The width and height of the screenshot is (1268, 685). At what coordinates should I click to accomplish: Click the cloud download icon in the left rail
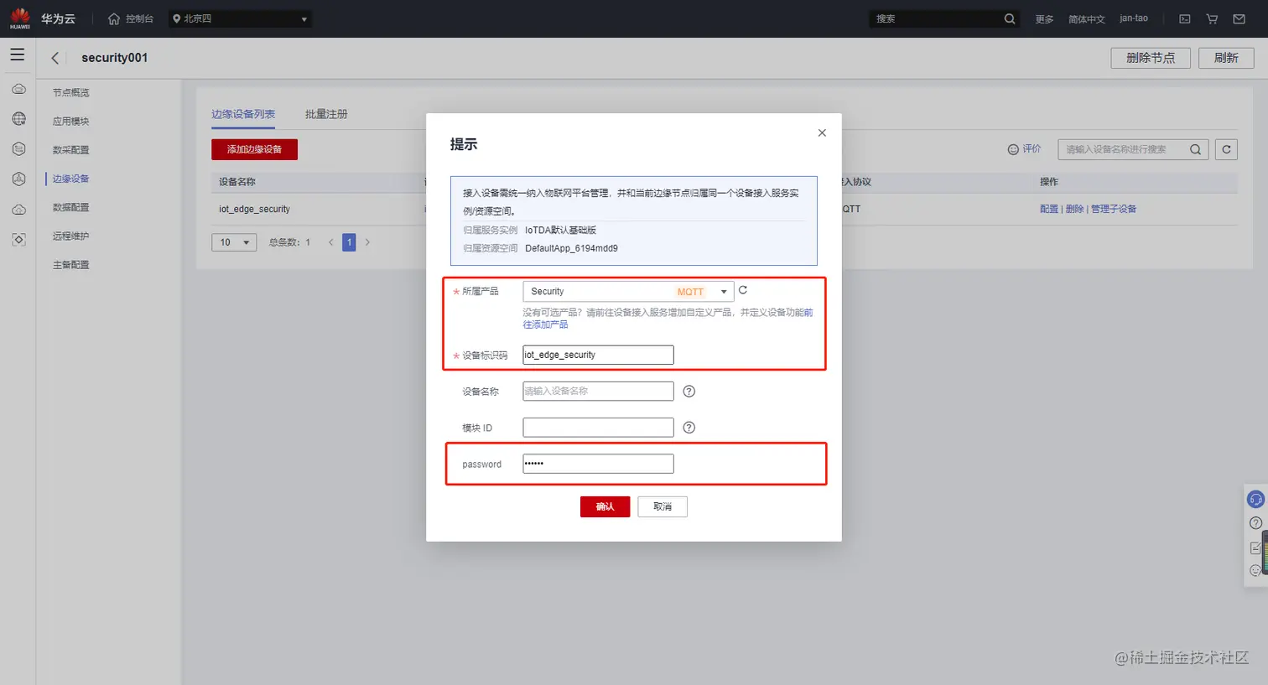click(x=18, y=210)
